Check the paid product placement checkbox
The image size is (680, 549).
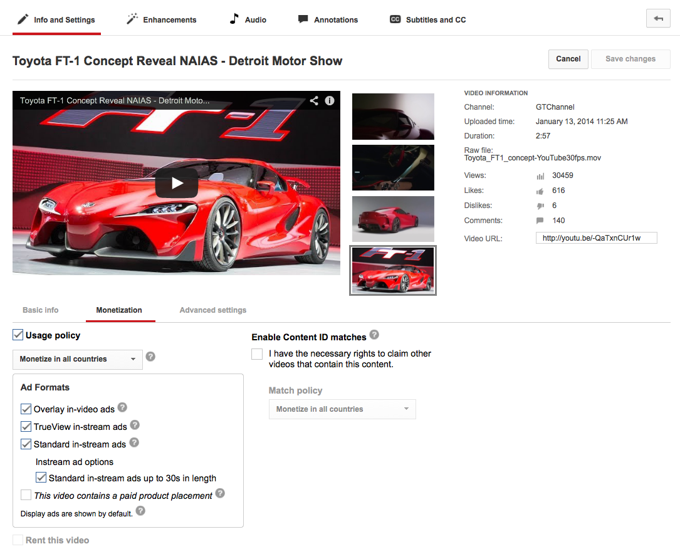26,495
